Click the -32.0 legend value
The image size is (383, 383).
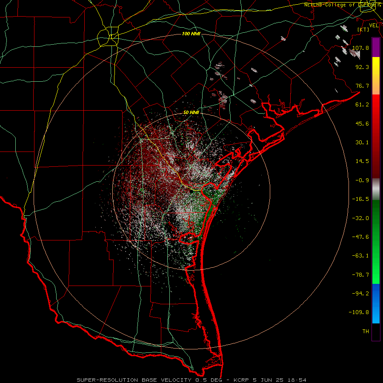361,218
